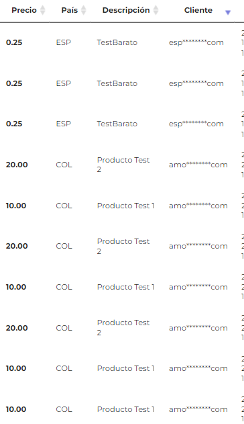Click the last Producto Test 1 description
This screenshot has height=424, width=244.
click(125, 409)
